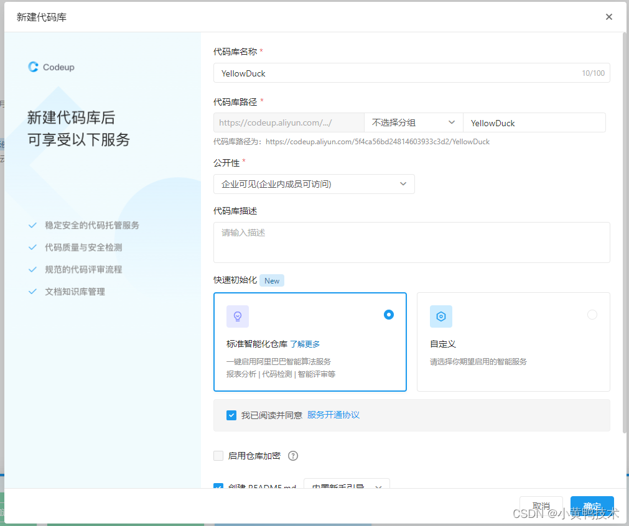
Task: Open the 公开性 visibility dropdown
Action: (x=314, y=184)
